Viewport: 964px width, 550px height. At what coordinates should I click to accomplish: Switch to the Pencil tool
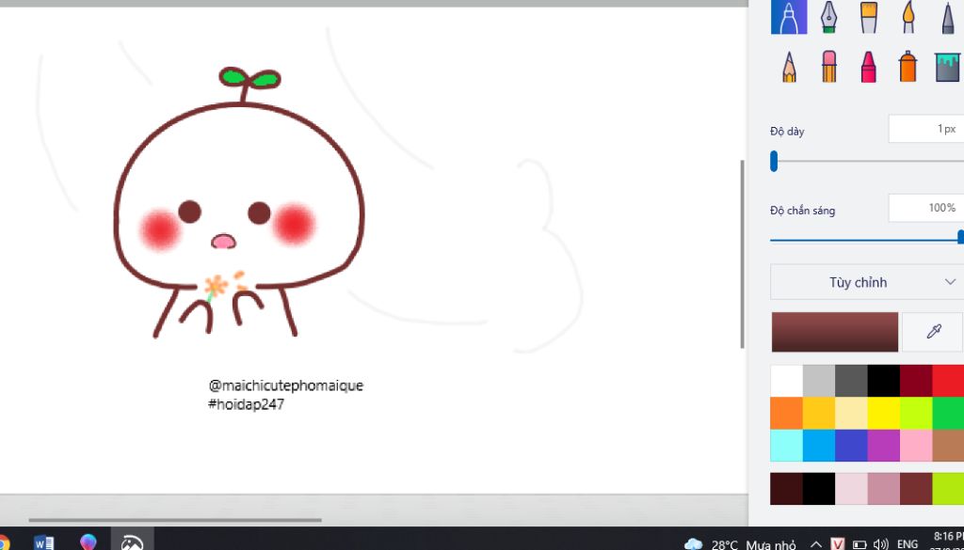[x=789, y=67]
